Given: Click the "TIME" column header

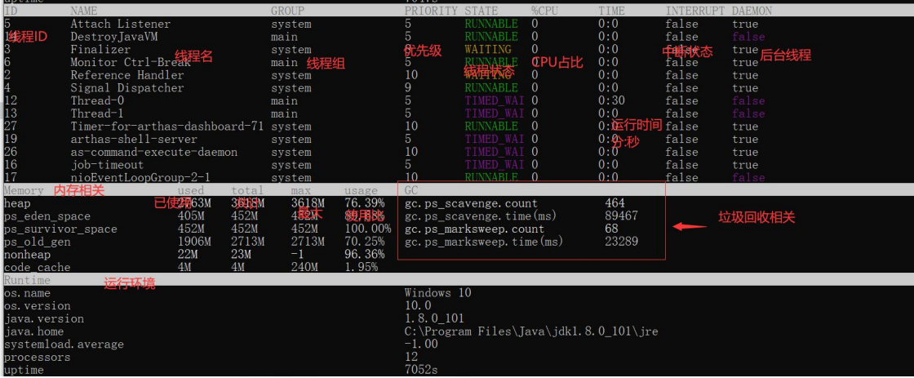Looking at the screenshot, I should (x=611, y=11).
